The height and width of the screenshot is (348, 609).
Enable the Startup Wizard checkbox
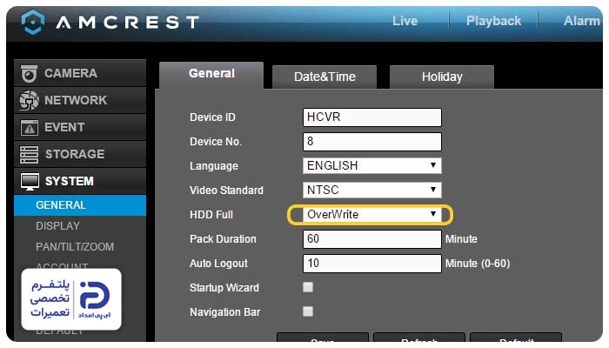308,287
